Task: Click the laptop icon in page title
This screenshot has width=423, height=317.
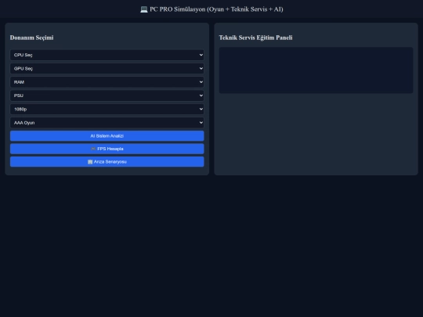Action: [144, 9]
